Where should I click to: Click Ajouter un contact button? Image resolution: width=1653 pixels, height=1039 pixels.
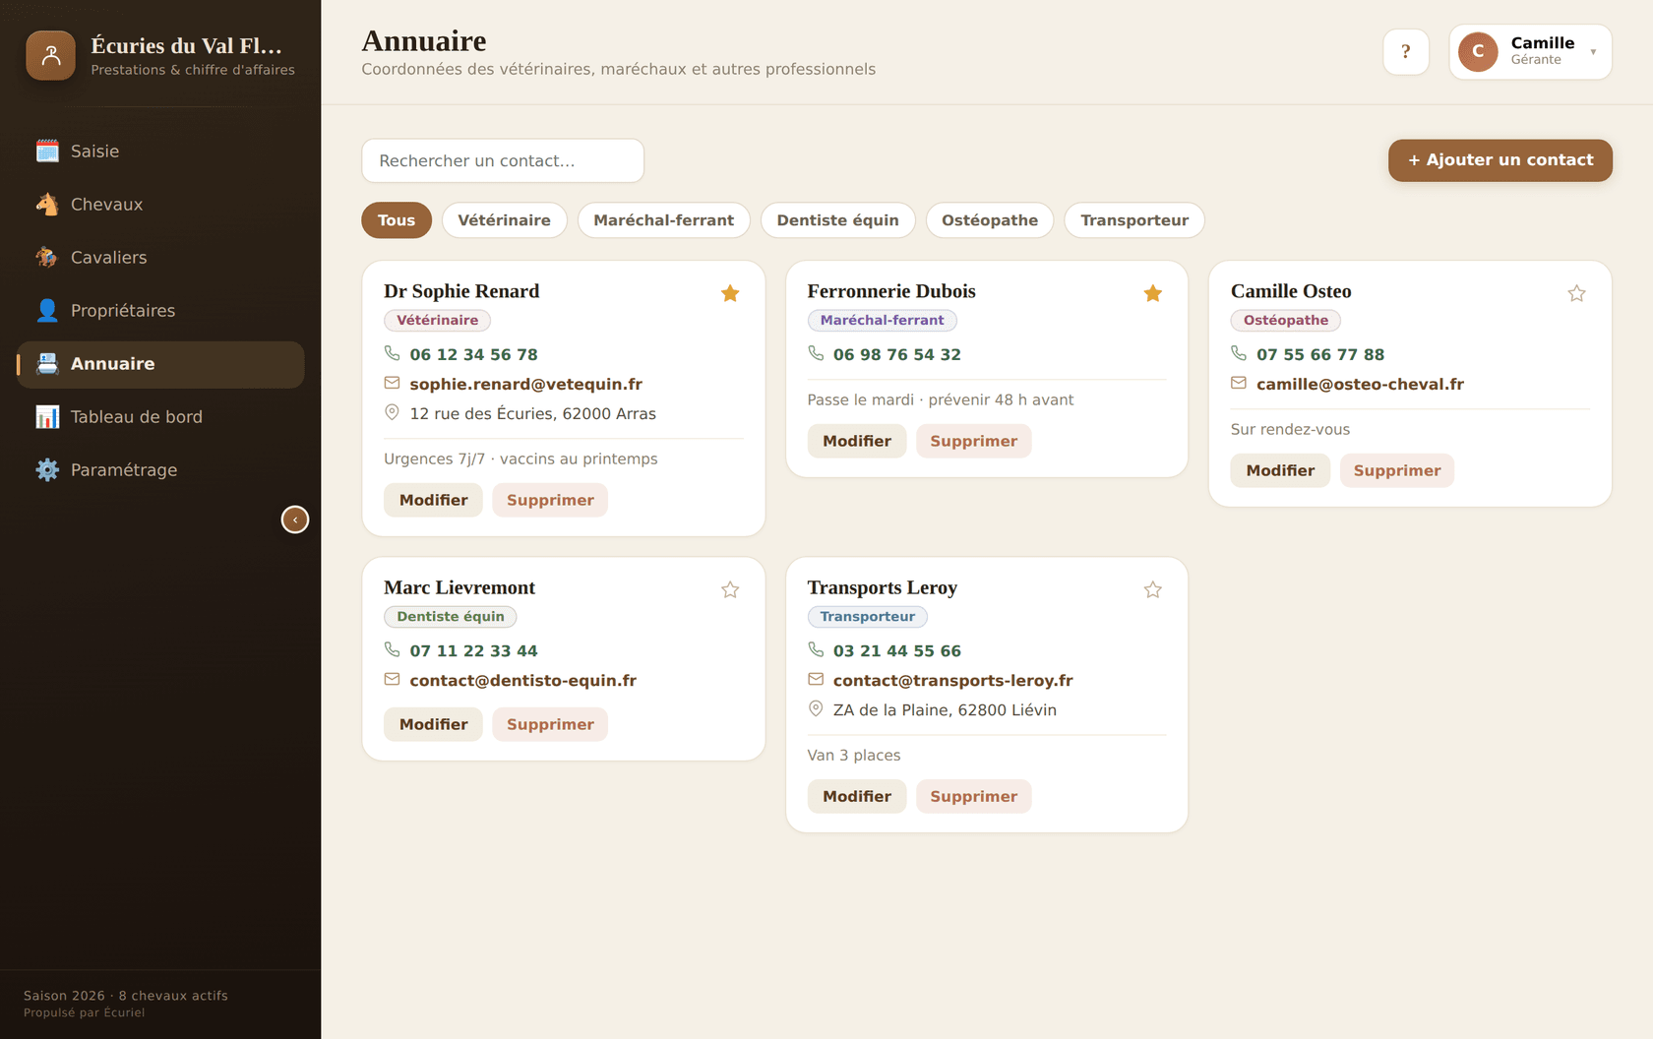coord(1500,160)
